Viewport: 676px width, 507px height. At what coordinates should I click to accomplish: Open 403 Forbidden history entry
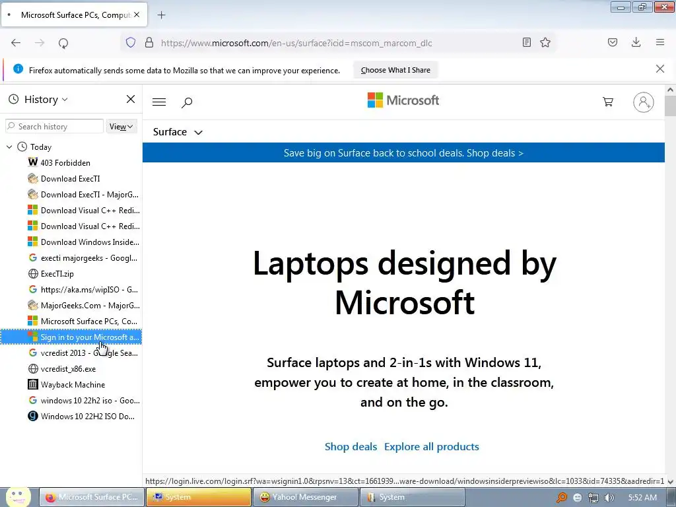pos(71,163)
